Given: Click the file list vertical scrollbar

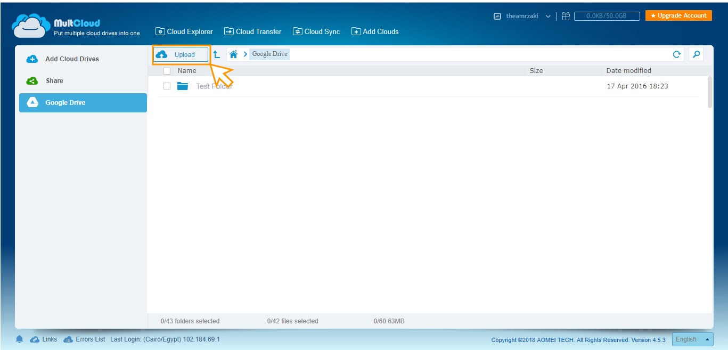Looking at the screenshot, I should (x=710, y=92).
